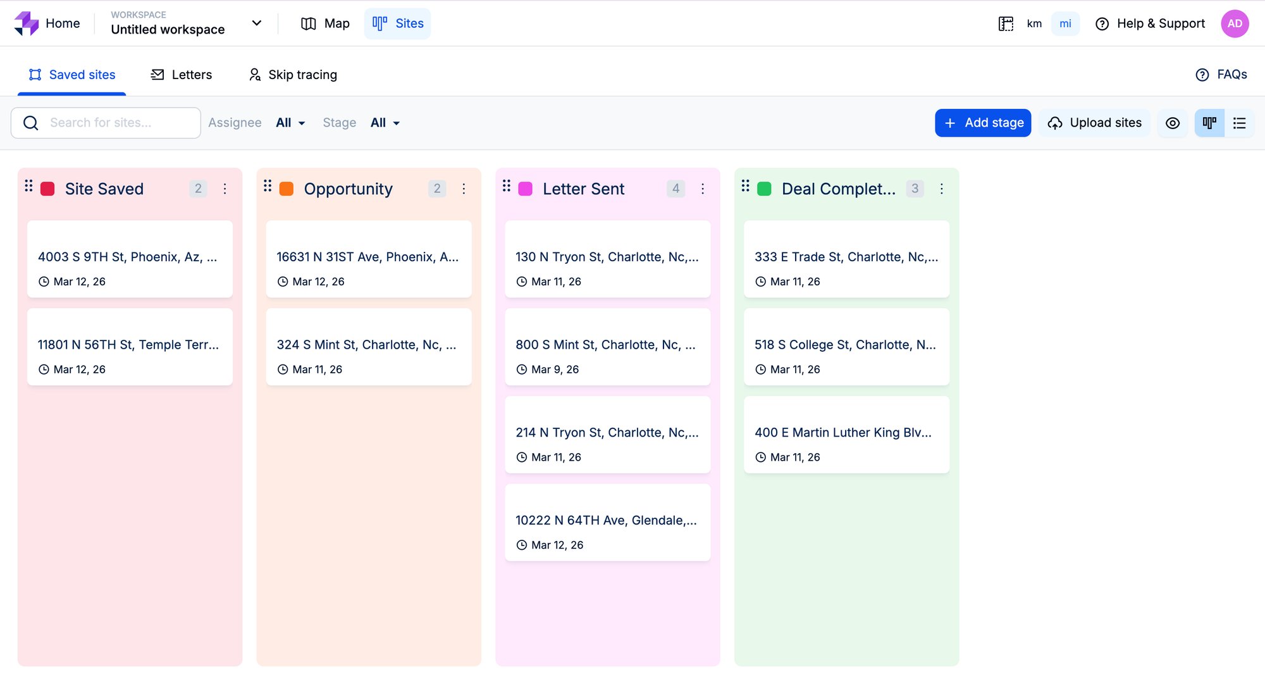Click the Letter Sent drag handle
This screenshot has height=684, width=1265.
click(506, 186)
